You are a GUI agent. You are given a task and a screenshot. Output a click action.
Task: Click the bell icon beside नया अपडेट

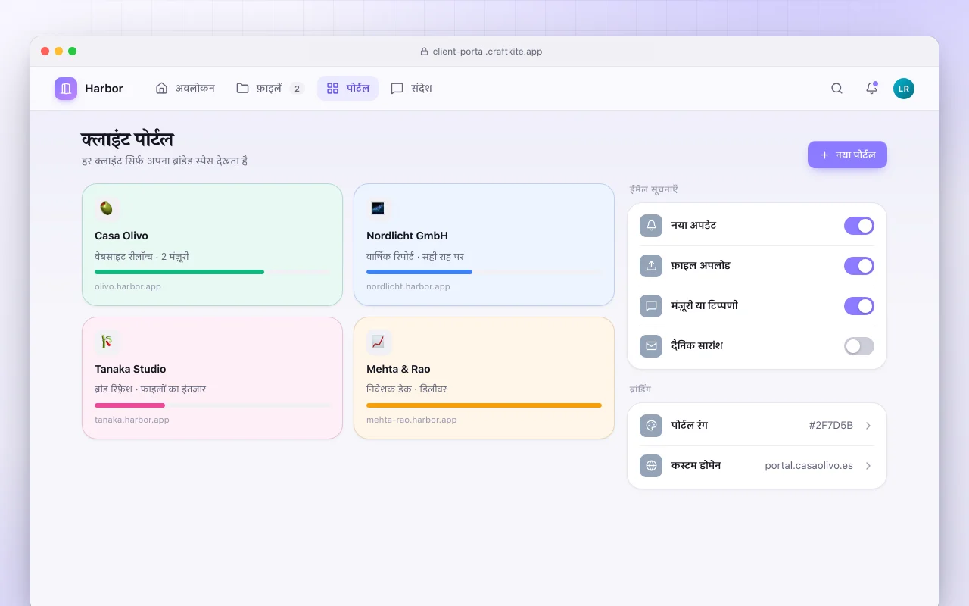point(651,226)
